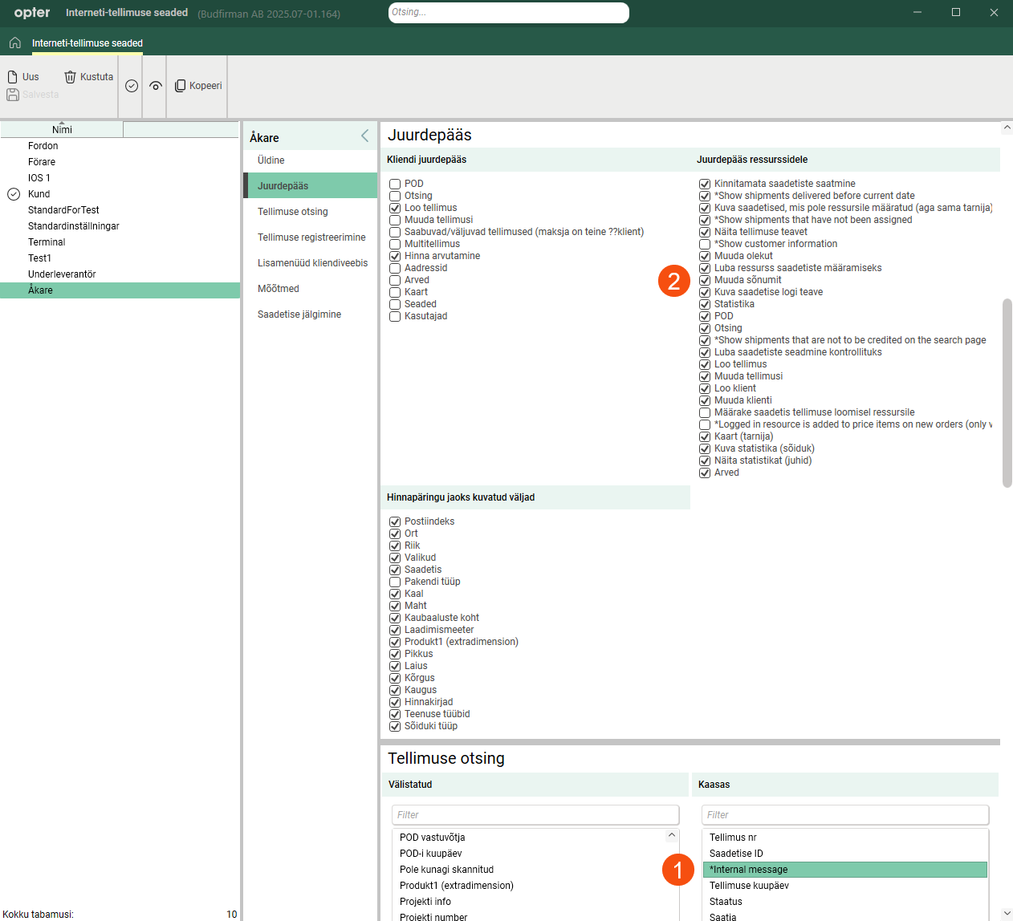
Task: Click the home icon in tab bar
Action: [14, 43]
